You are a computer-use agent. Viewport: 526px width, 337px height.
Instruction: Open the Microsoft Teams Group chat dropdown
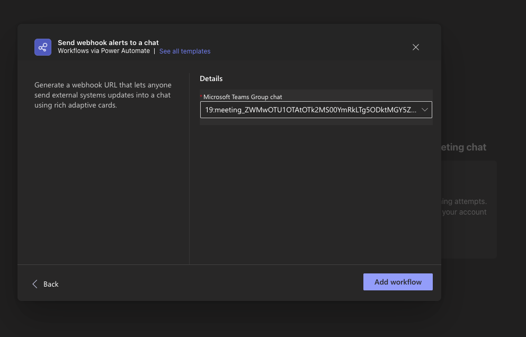point(316,110)
